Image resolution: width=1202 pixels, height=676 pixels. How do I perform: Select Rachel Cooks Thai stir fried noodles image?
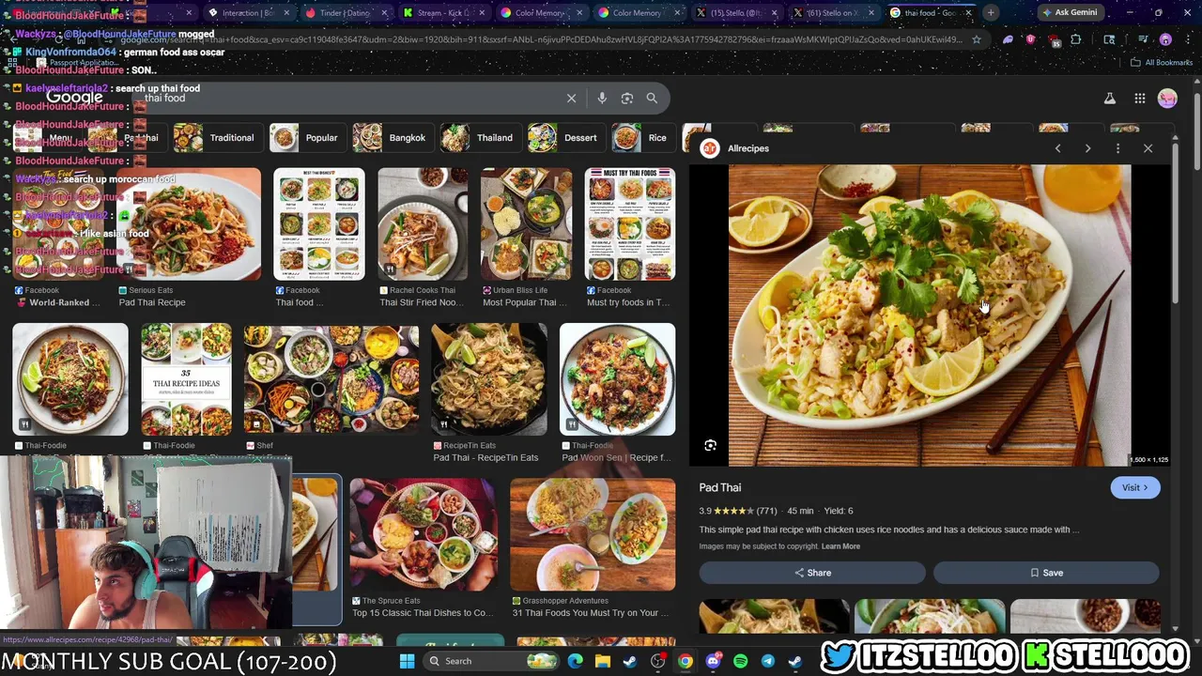(x=423, y=224)
